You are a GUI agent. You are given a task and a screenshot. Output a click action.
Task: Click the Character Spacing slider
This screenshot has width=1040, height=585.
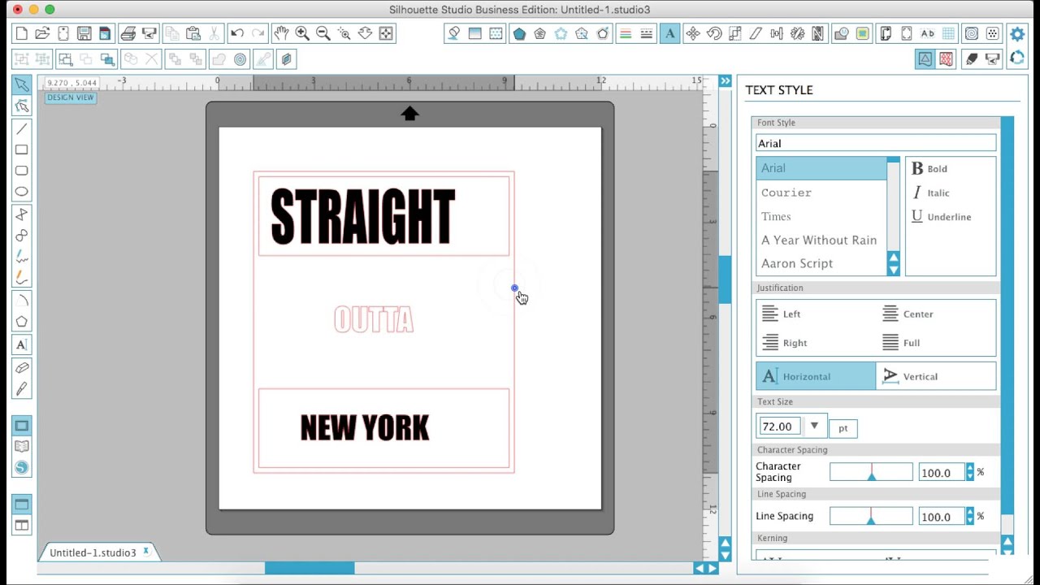coord(871,473)
